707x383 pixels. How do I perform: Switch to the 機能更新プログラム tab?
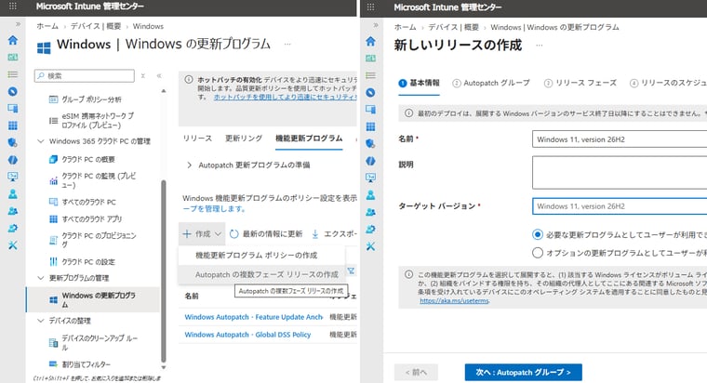[x=309, y=138]
